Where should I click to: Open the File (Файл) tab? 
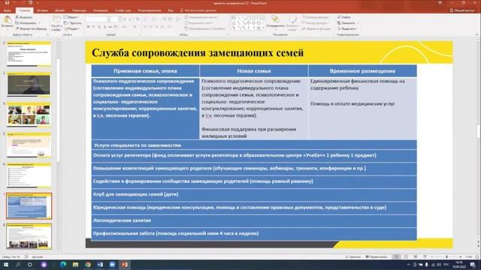(x=7, y=10)
